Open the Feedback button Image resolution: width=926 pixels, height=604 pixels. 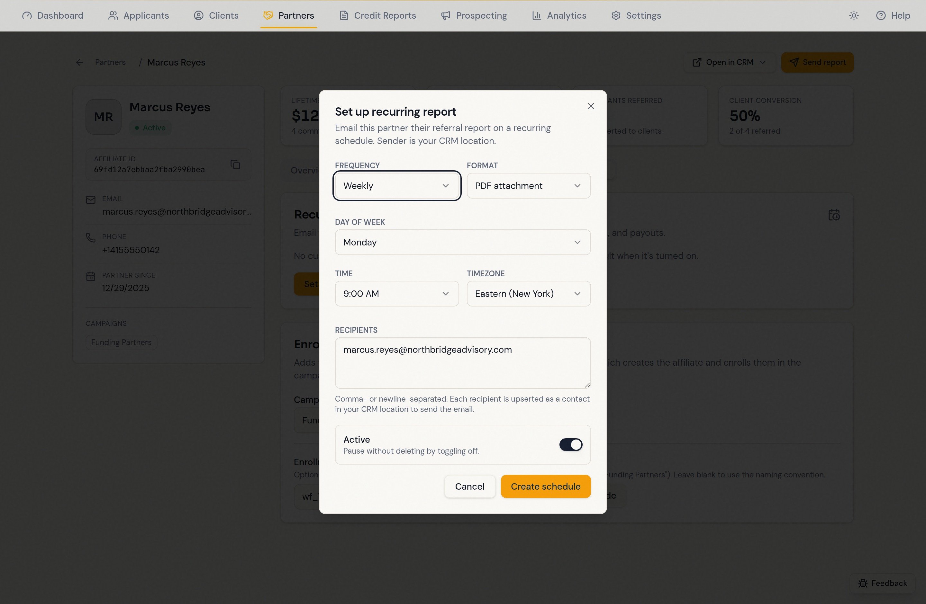[882, 583]
